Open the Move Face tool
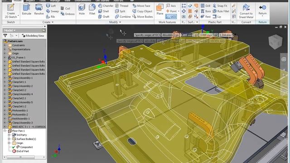This screenshot has height=163, width=290. 141,6
